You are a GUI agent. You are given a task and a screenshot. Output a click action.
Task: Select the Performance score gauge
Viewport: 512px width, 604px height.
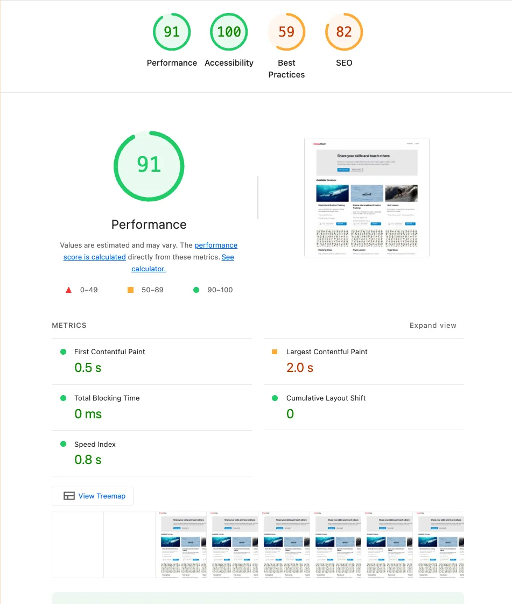coord(172,32)
